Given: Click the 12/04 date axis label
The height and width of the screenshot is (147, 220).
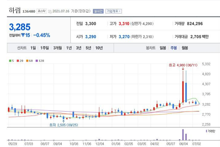Looking at the screenshot, I should [x=100, y=144].
